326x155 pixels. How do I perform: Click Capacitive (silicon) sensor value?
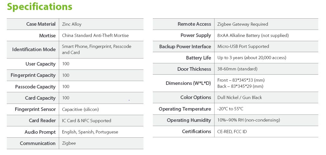click(x=80, y=109)
